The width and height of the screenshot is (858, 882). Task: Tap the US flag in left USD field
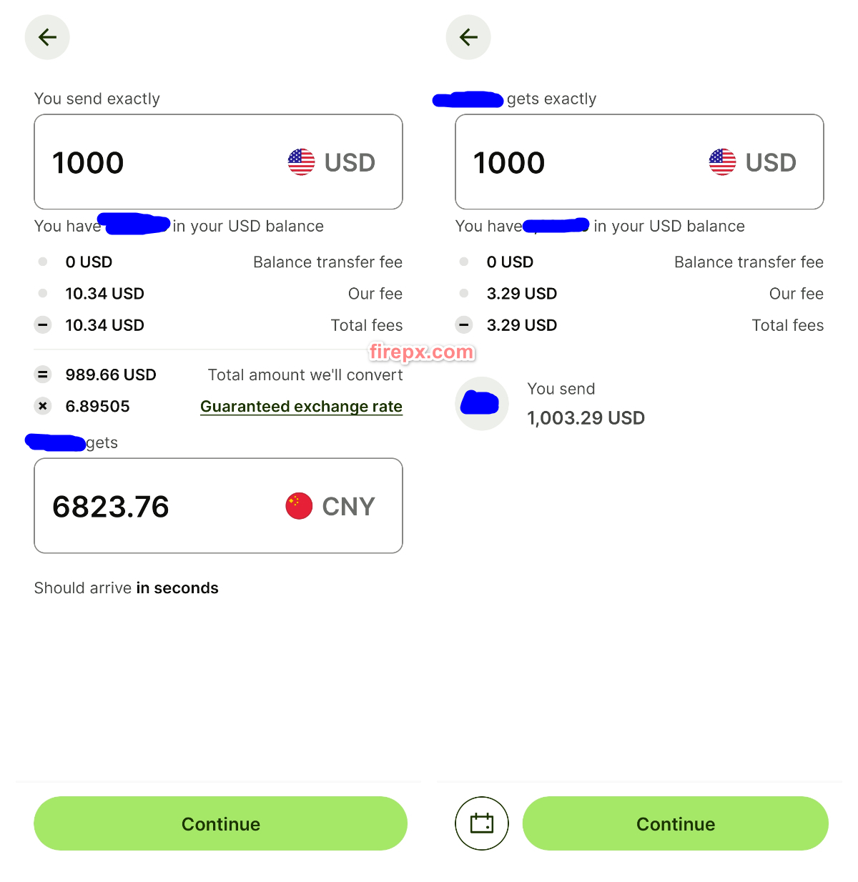pyautogui.click(x=301, y=162)
